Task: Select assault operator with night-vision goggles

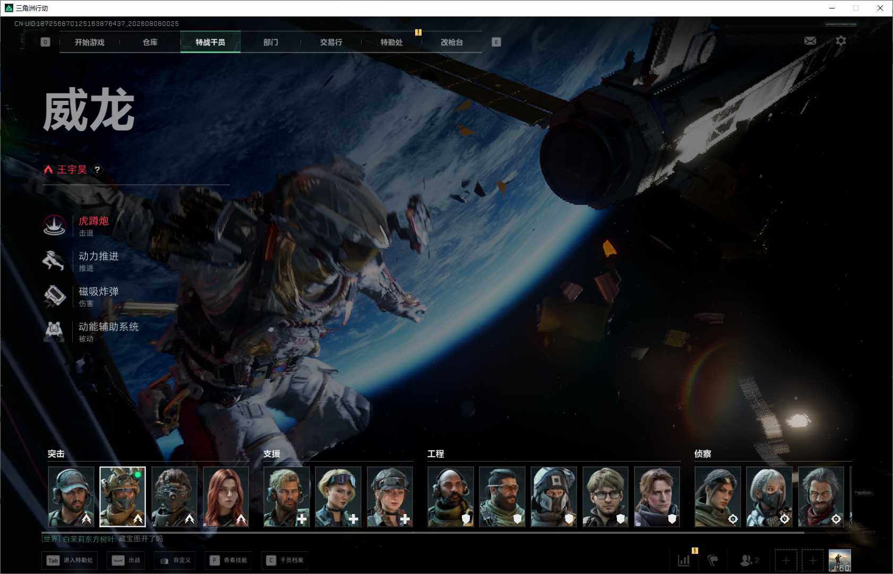Action: [174, 497]
